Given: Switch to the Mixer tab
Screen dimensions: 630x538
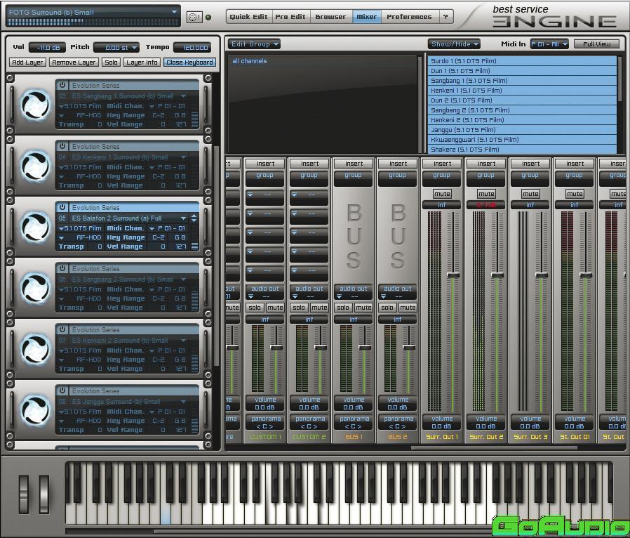Looking at the screenshot, I should (x=366, y=16).
